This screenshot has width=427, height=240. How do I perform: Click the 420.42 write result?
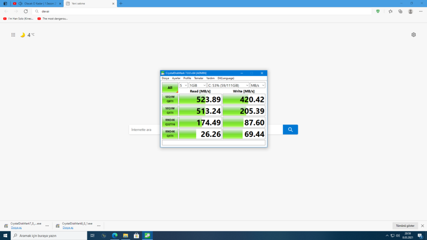pyautogui.click(x=244, y=99)
